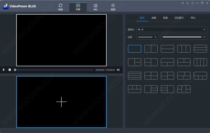Play the preview video
This screenshot has height=133, width=210.
4,70
